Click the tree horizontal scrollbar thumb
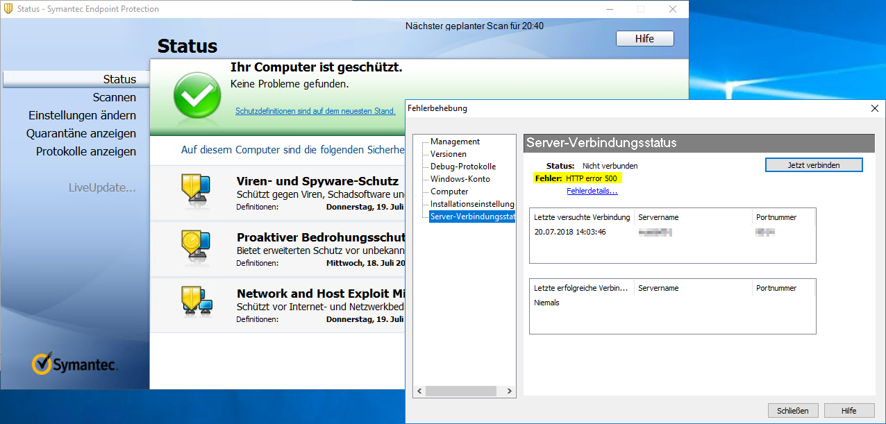The width and height of the screenshot is (886, 424). tap(460, 391)
